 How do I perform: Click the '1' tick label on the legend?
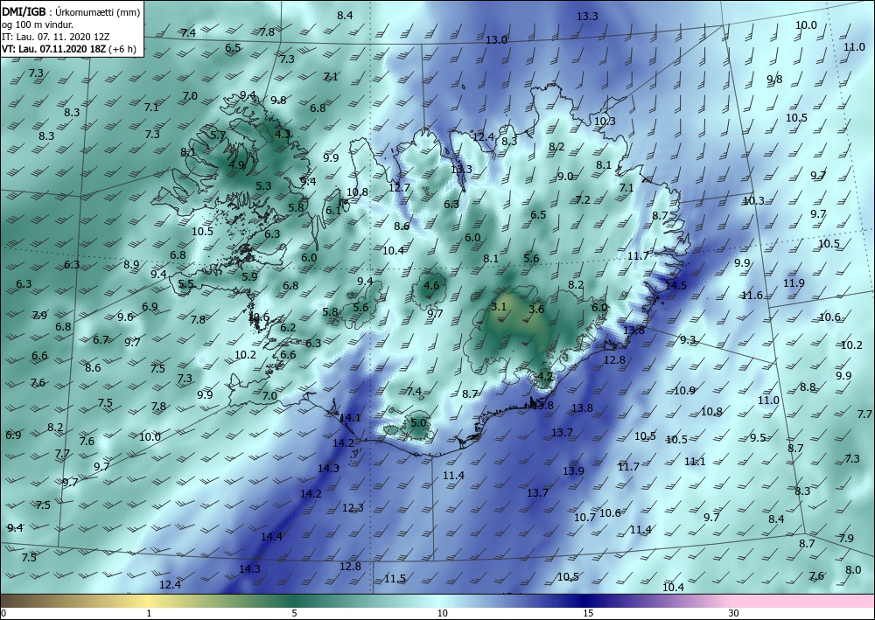pos(149,614)
